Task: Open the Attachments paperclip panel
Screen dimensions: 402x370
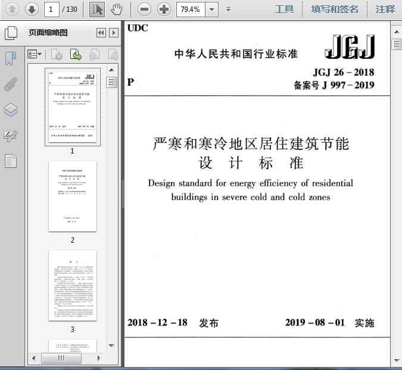Action: coord(11,84)
